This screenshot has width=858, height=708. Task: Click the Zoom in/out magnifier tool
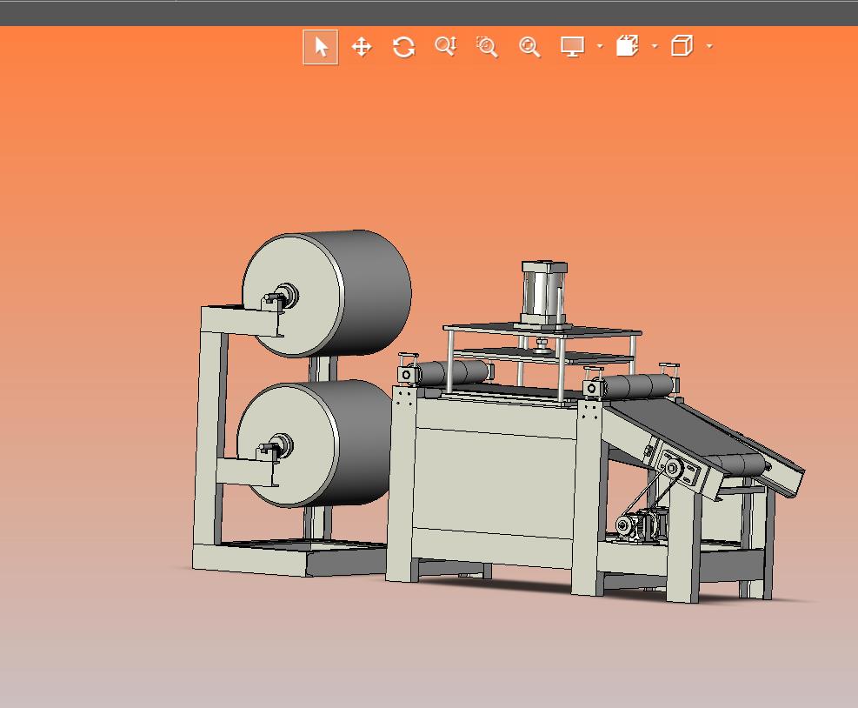(x=445, y=47)
